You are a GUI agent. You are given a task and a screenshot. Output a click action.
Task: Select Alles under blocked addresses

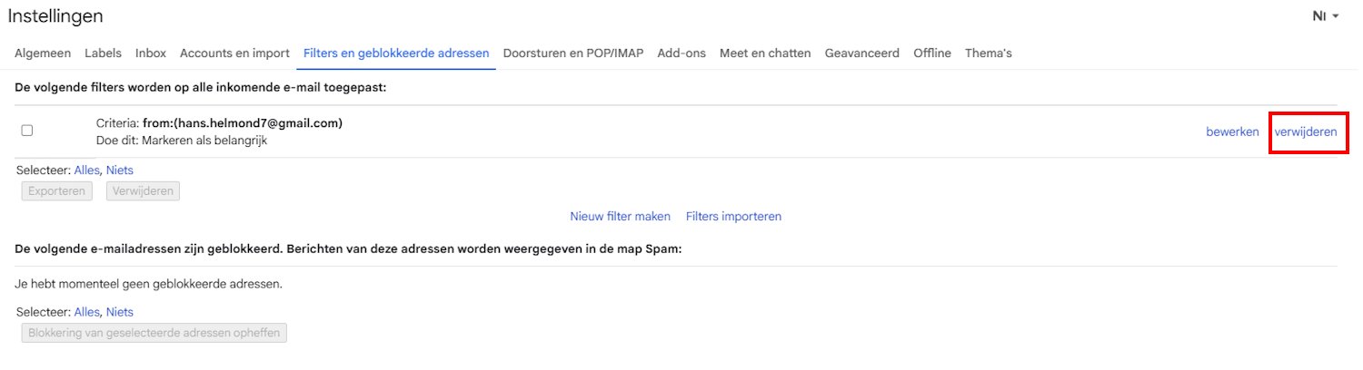pos(86,312)
